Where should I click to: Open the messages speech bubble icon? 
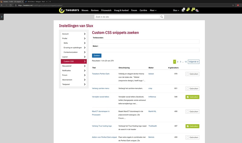pyautogui.click(x=188, y=10)
